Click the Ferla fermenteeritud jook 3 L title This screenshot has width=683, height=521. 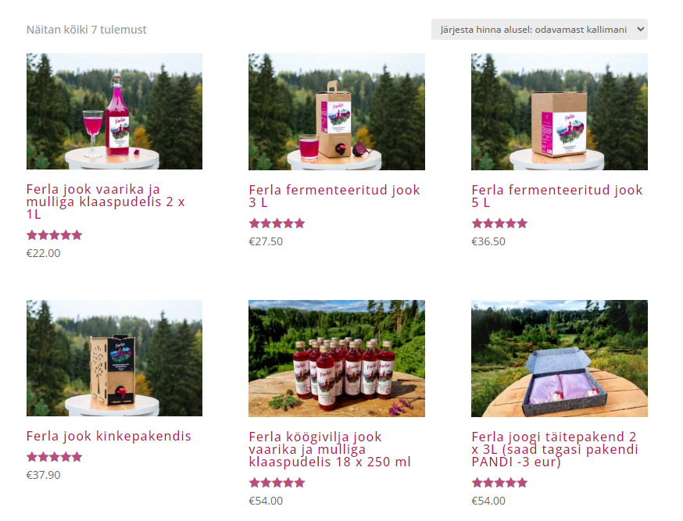coord(334,196)
